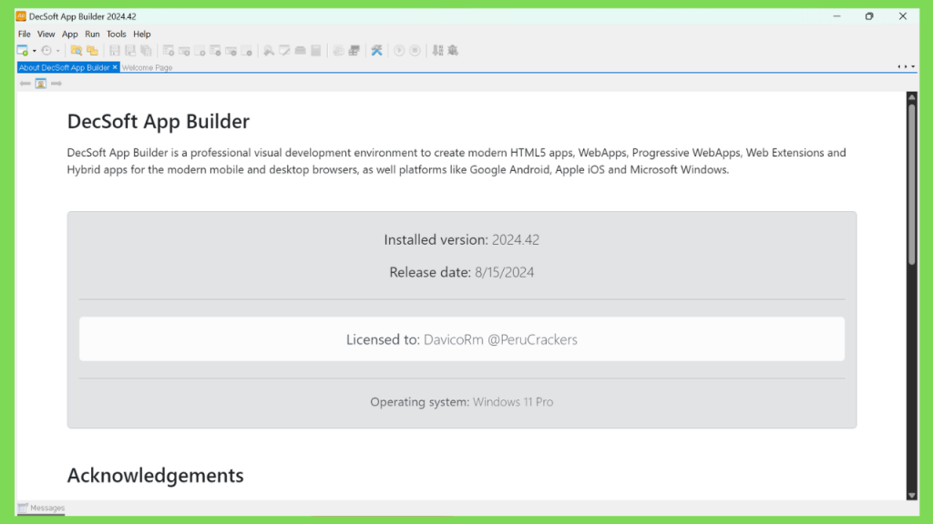The height and width of the screenshot is (524, 933).
Task: Open the Messages panel at the bottom
Action: [x=41, y=508]
